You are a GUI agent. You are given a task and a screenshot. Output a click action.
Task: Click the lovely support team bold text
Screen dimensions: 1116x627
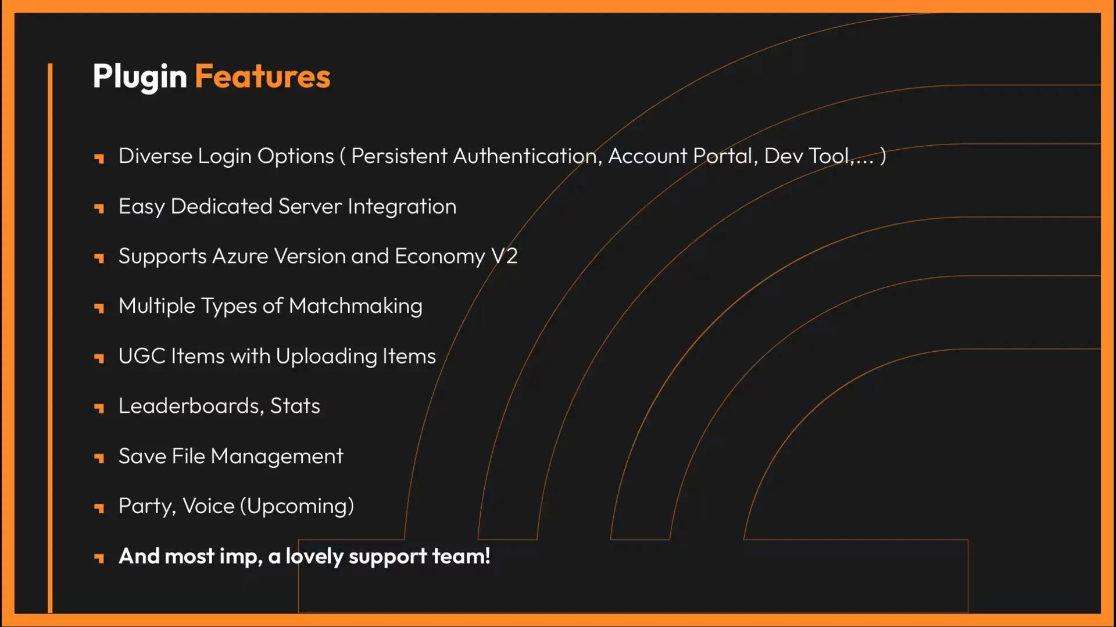tap(305, 556)
